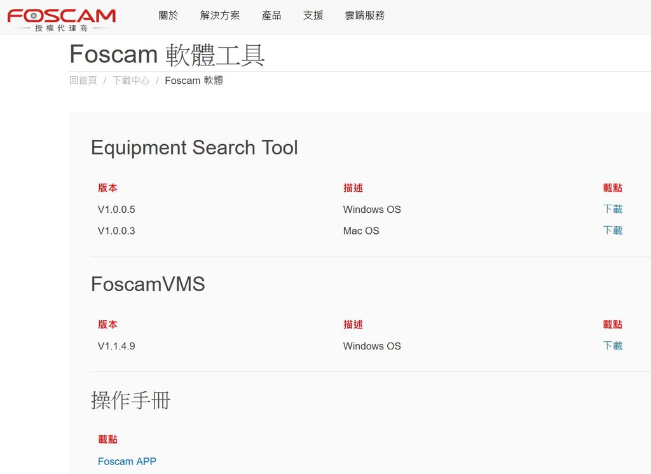Click 描述 header under Equipment Search Tool
The image size is (651, 474).
[x=353, y=187]
